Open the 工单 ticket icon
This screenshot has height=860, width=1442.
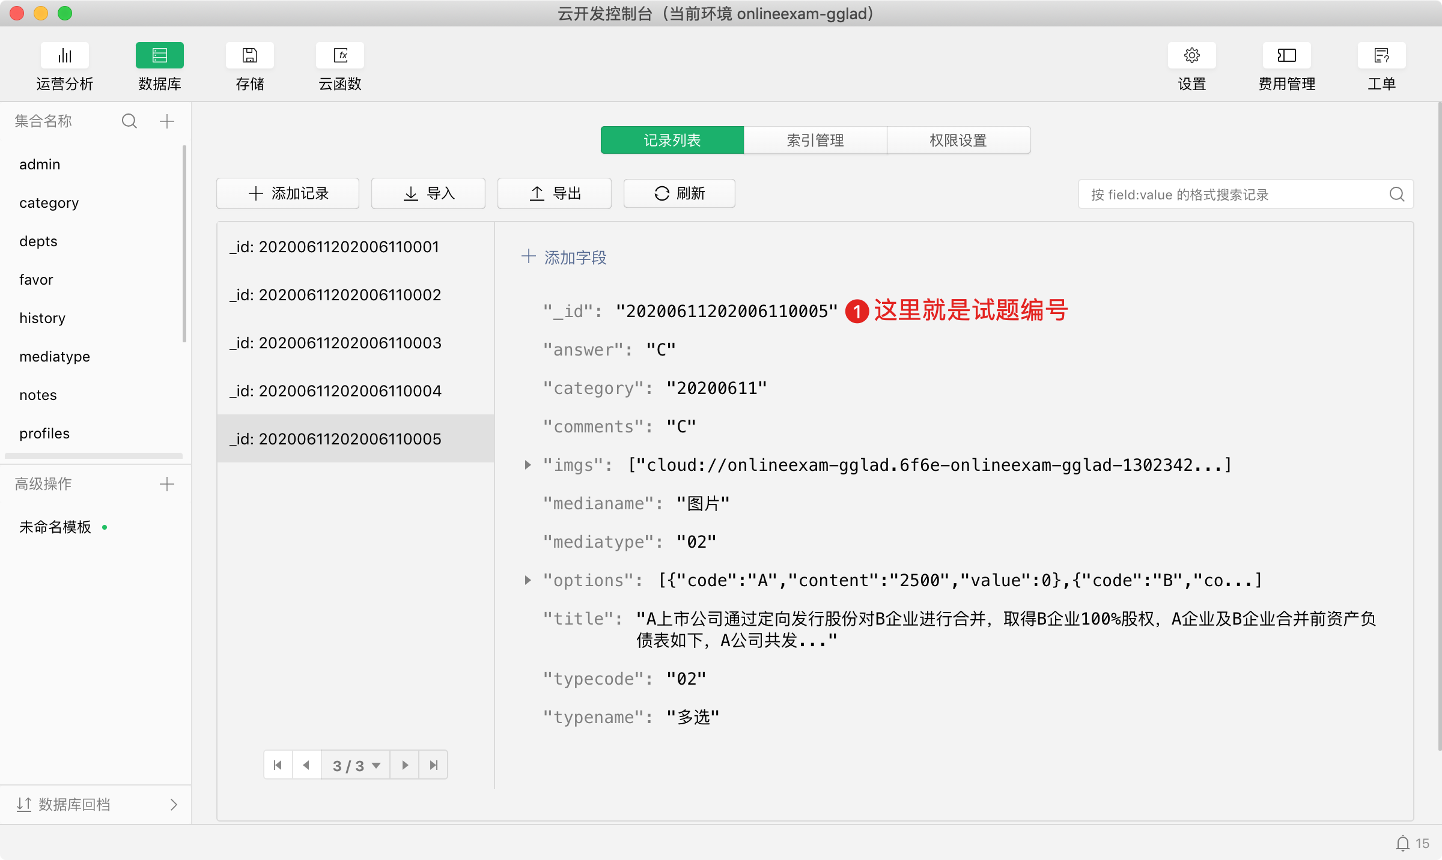pos(1381,56)
